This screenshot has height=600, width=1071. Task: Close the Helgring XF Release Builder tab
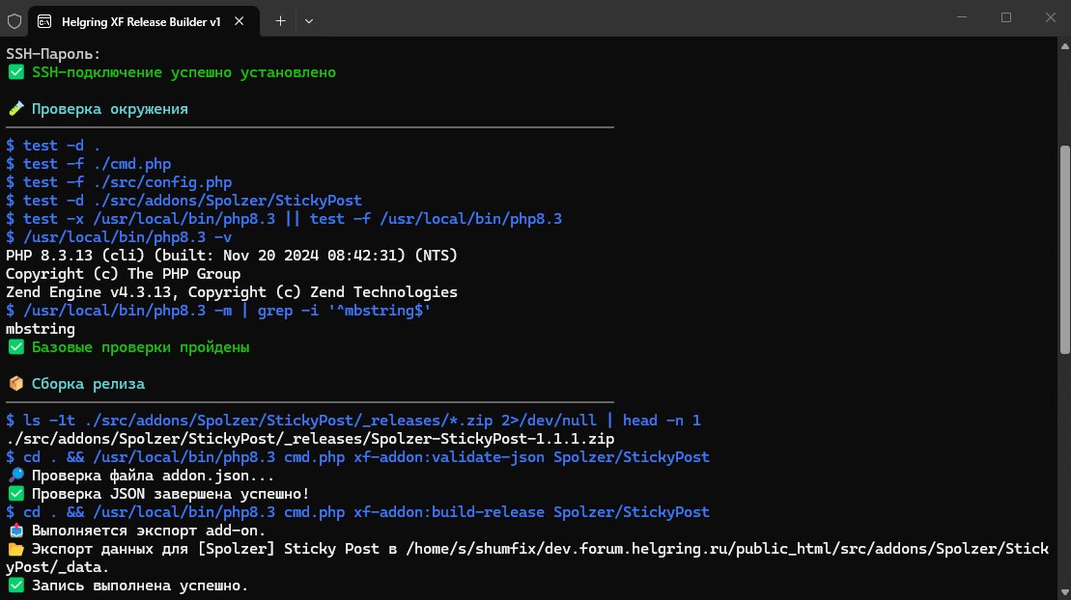[x=240, y=21]
